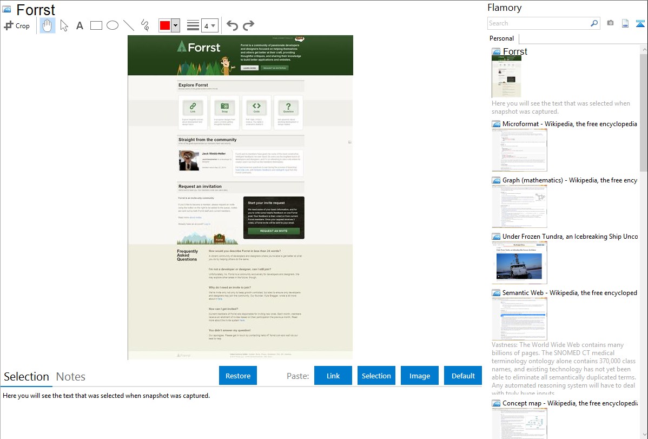This screenshot has width=648, height=439.
Task: Click the icon beside Microformat snapshot
Action: pyautogui.click(x=496, y=124)
